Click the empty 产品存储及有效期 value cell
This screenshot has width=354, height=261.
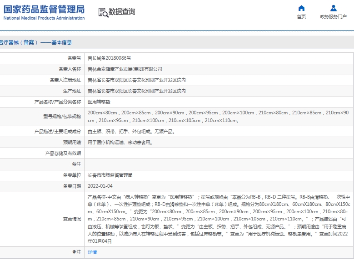219,154
